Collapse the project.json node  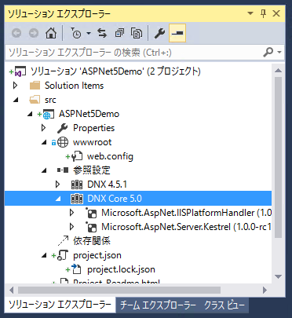pos(44,255)
